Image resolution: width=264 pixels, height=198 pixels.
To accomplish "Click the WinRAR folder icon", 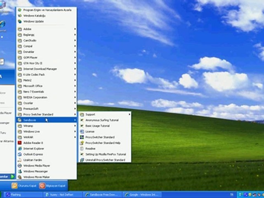I will (20, 137).
